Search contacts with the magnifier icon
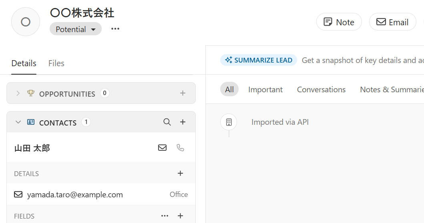424x223 pixels. coord(167,122)
